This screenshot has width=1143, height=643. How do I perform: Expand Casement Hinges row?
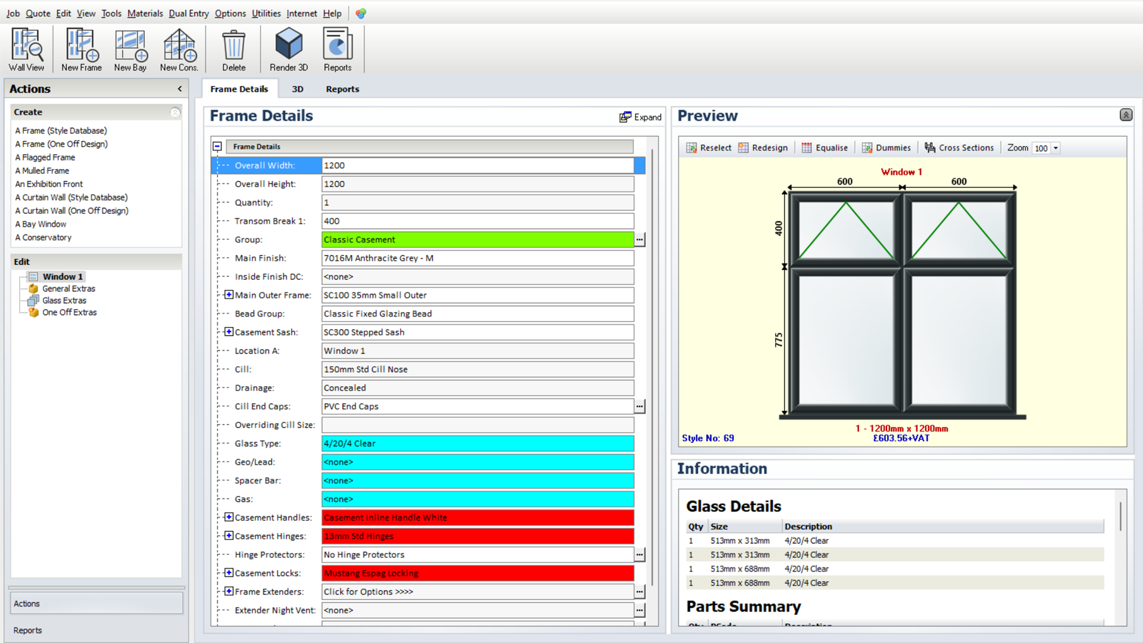point(229,536)
